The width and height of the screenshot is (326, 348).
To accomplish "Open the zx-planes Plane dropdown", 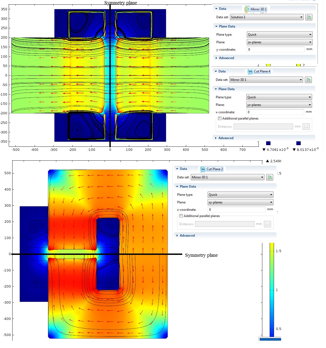I will [x=279, y=42].
